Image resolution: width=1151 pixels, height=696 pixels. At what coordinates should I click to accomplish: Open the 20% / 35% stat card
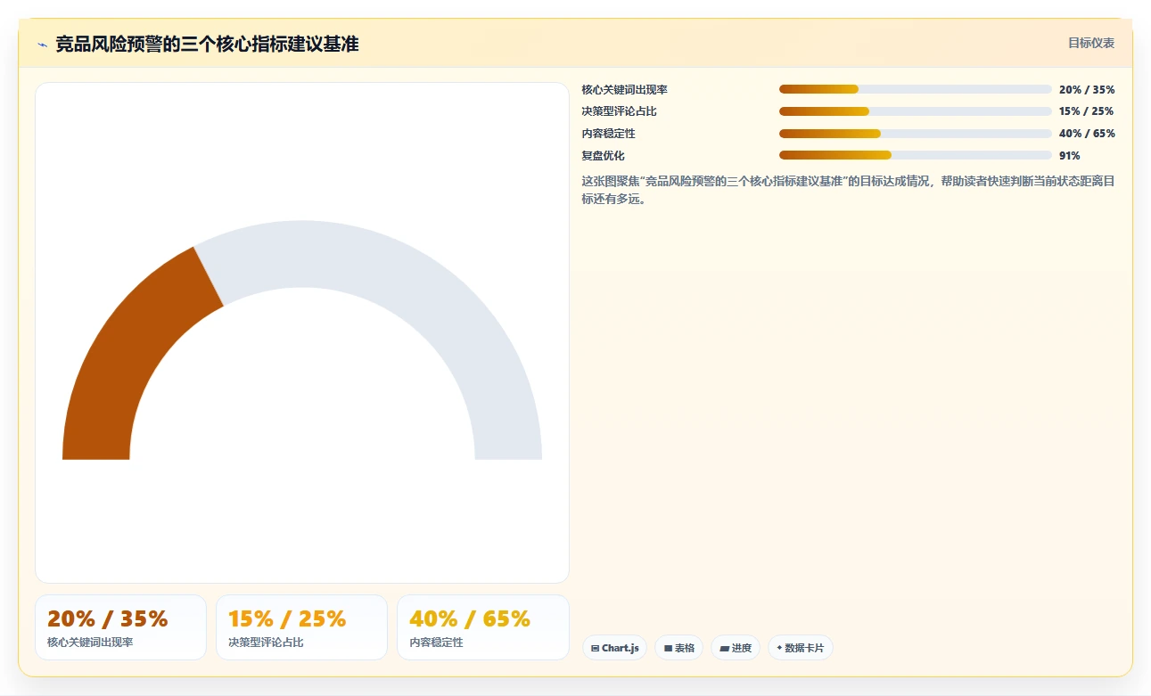click(120, 627)
